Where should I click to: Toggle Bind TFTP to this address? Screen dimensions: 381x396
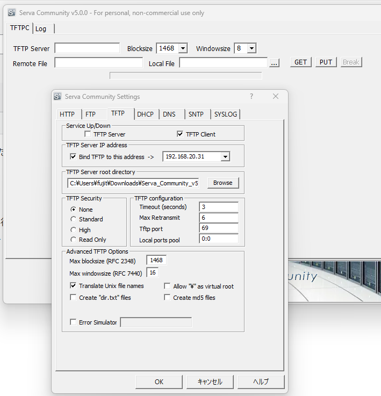pos(73,156)
